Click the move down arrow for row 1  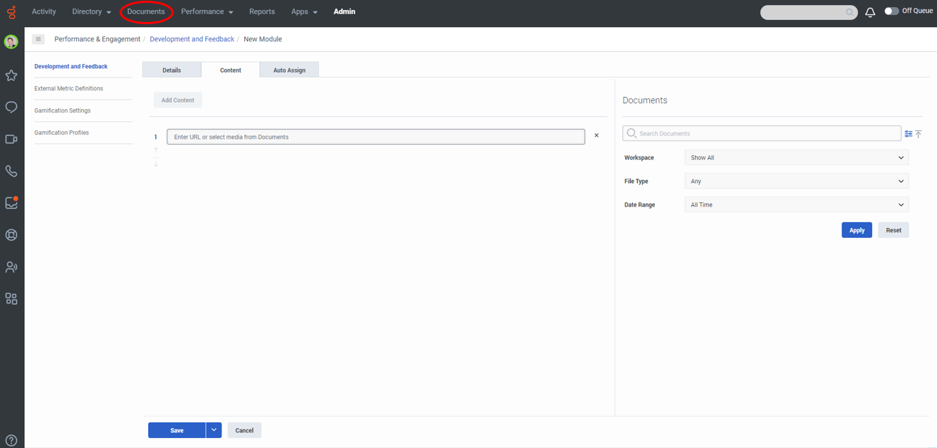(x=156, y=164)
